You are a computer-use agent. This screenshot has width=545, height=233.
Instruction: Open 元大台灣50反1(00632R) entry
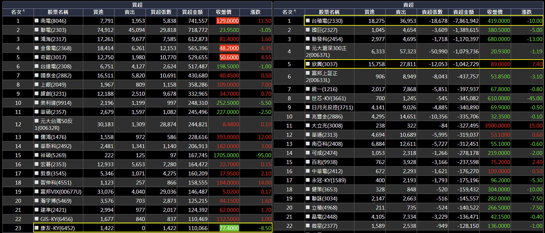(54, 124)
